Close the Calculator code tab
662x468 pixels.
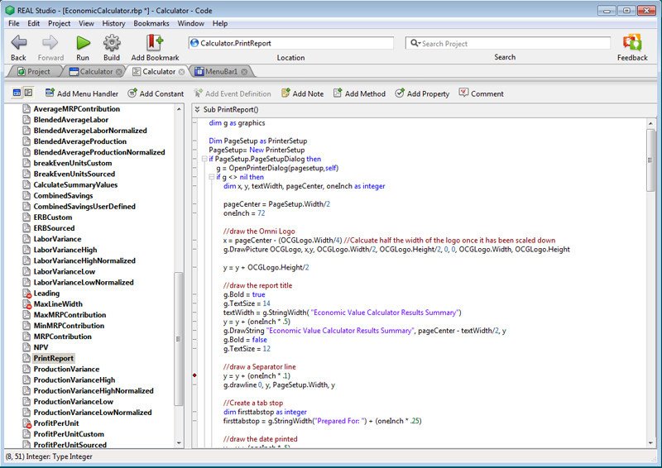pos(181,72)
